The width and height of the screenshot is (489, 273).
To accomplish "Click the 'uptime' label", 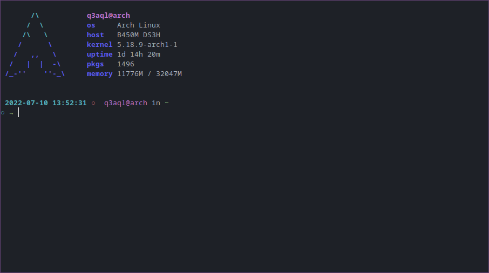I will (99, 54).
